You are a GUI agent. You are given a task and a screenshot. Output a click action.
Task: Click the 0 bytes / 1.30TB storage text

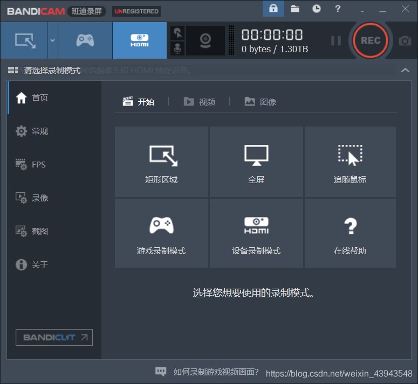[275, 49]
